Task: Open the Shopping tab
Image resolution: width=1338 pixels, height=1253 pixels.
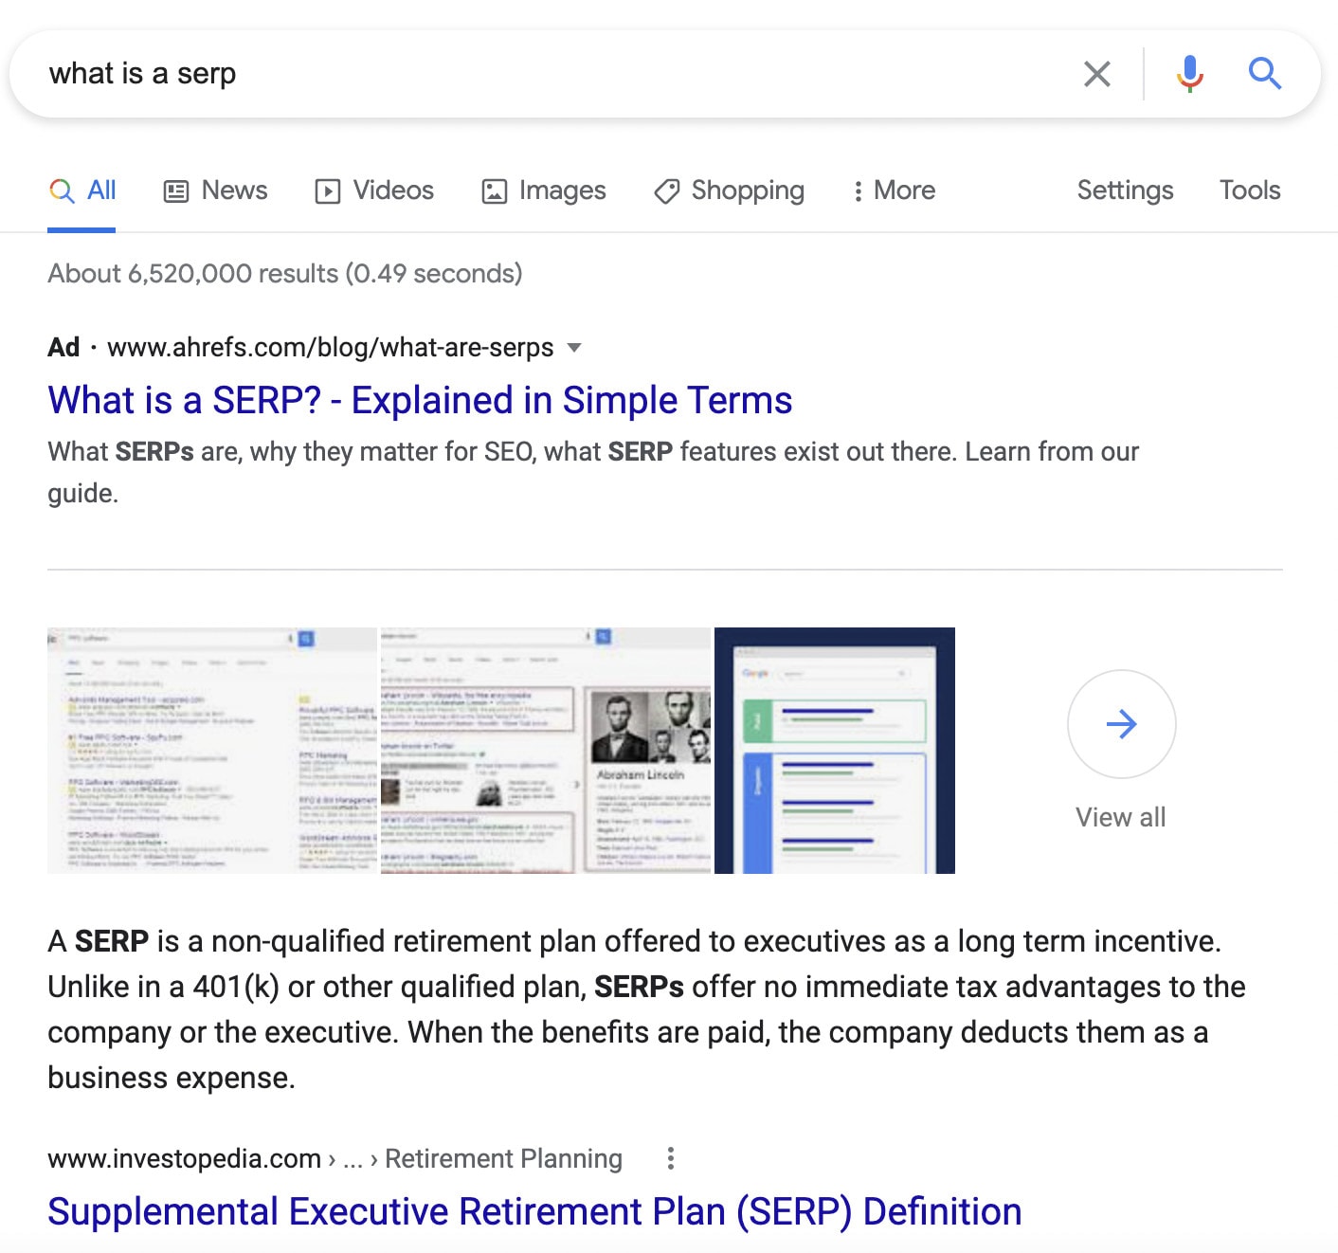Action: click(729, 191)
